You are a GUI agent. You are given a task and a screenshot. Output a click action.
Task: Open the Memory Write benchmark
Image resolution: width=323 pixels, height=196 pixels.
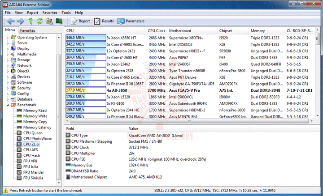[35, 116]
